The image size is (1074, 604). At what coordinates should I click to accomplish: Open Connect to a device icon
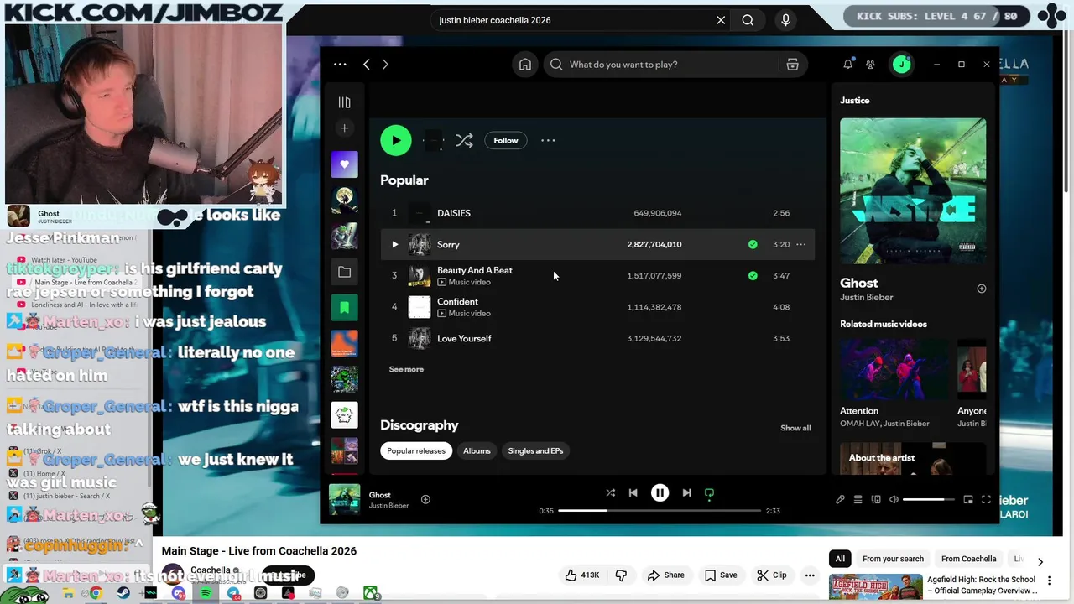[876, 499]
